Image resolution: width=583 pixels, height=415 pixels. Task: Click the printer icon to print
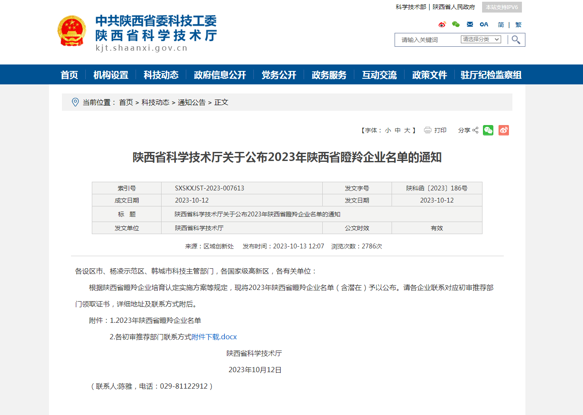[x=428, y=130]
